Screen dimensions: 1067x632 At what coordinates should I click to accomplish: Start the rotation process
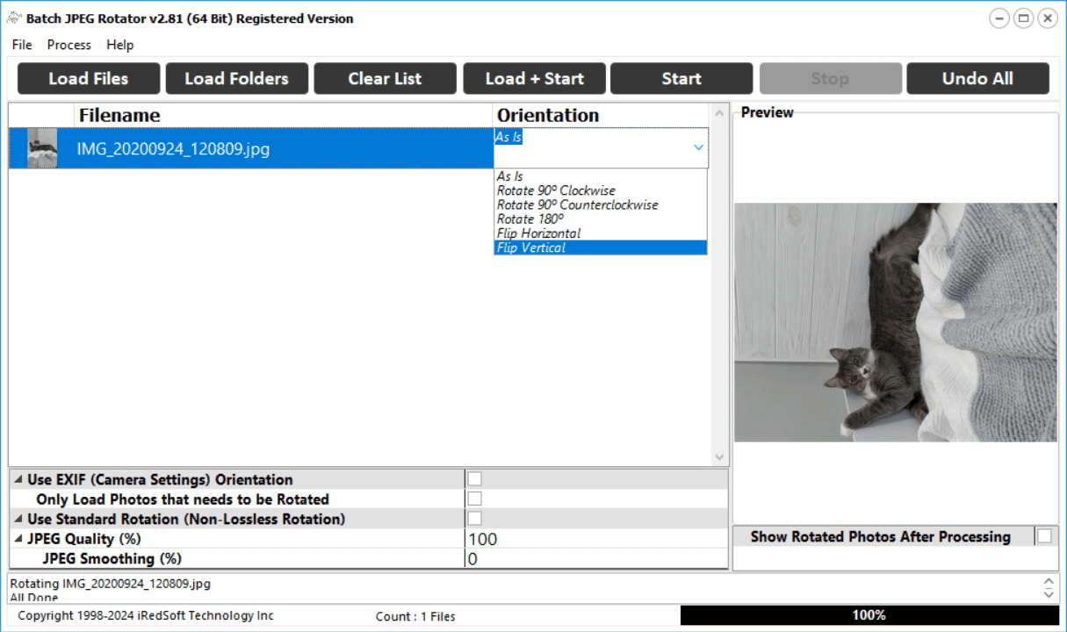681,78
